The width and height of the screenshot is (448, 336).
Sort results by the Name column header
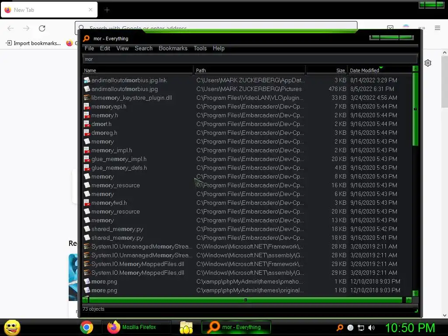pos(138,70)
